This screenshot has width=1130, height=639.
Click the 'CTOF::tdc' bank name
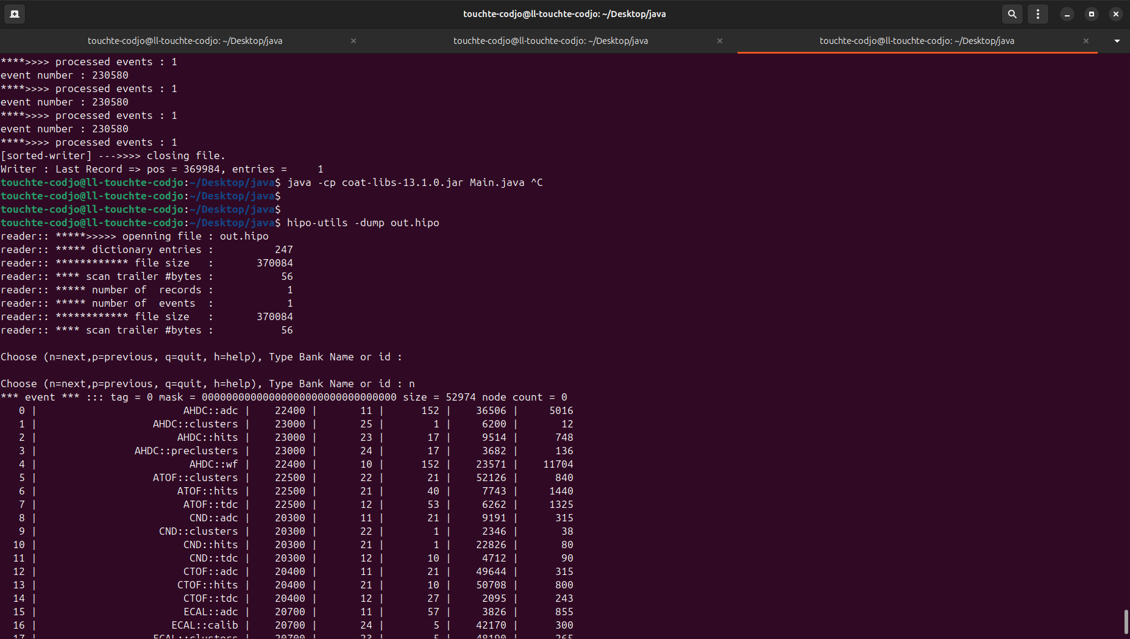click(211, 598)
